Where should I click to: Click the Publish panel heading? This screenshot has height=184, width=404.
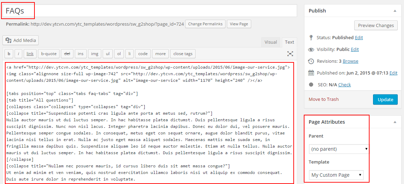pos(317,11)
